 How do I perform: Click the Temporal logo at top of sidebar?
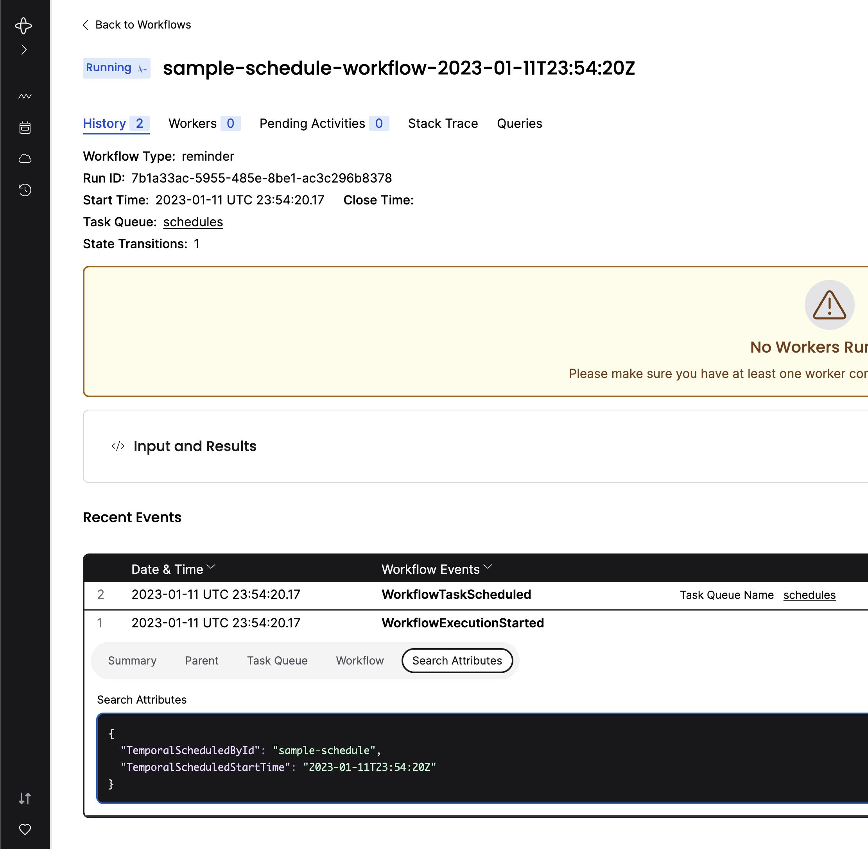[24, 26]
